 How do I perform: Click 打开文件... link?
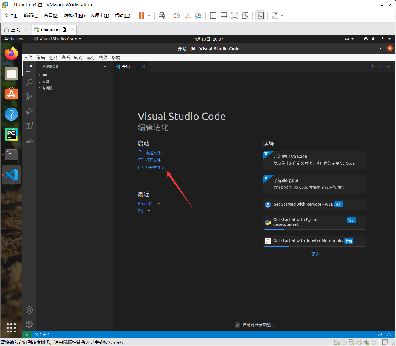coord(155,160)
